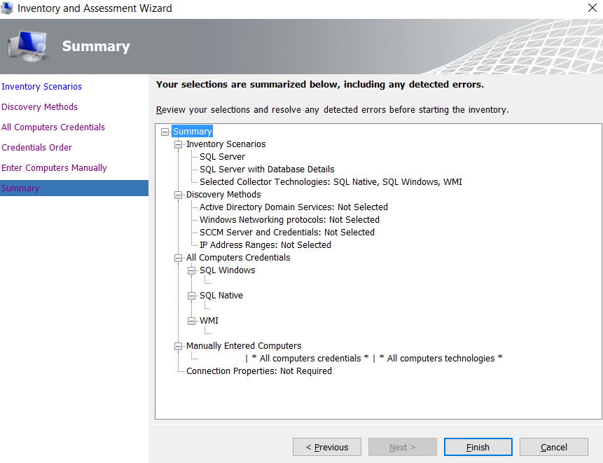Open All Computers Credentials step
The width and height of the screenshot is (603, 463).
point(53,127)
